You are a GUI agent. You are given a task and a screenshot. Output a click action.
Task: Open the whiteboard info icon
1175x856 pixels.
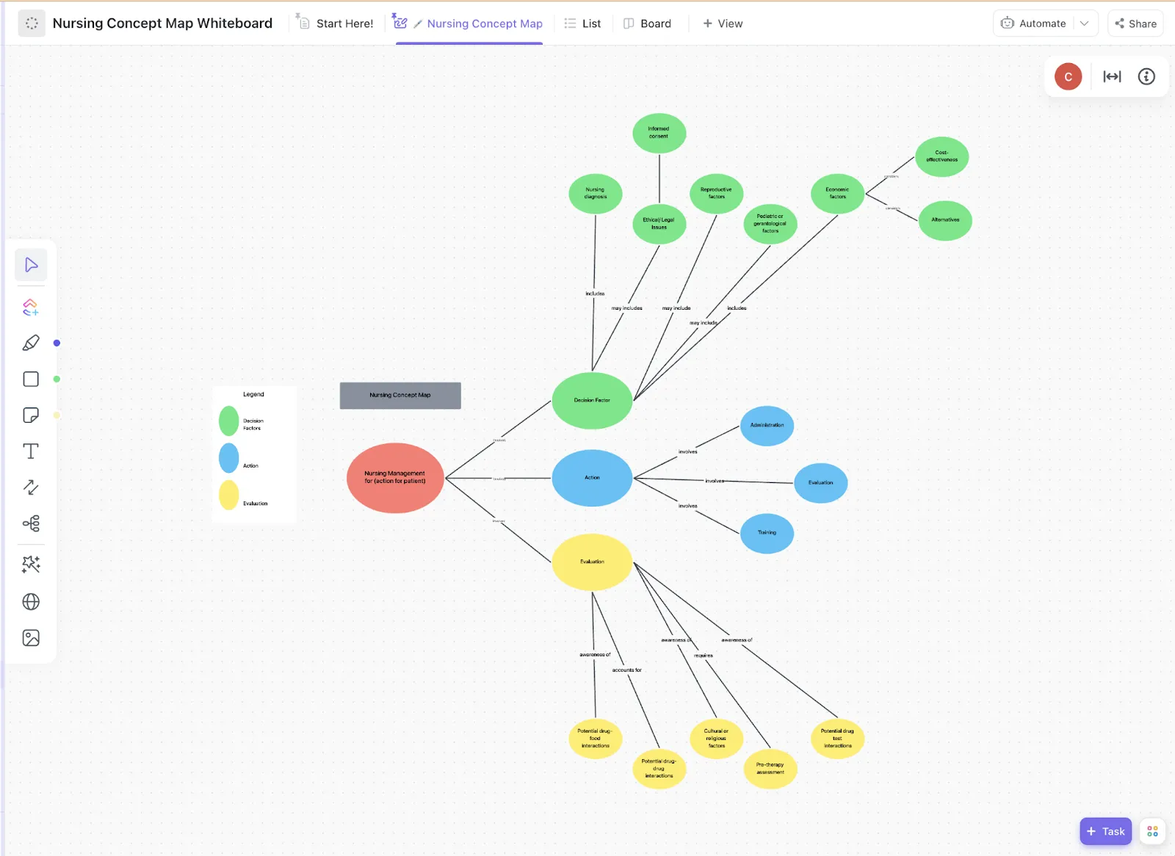[x=1146, y=76]
